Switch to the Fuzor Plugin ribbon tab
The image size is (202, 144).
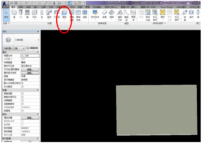(x=167, y=7)
